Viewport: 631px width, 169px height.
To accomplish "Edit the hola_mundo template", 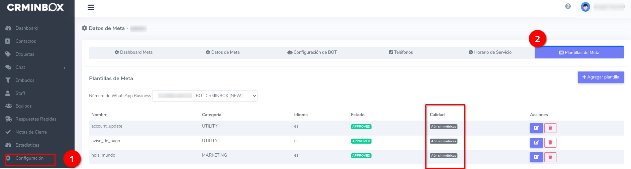I will [536, 157].
